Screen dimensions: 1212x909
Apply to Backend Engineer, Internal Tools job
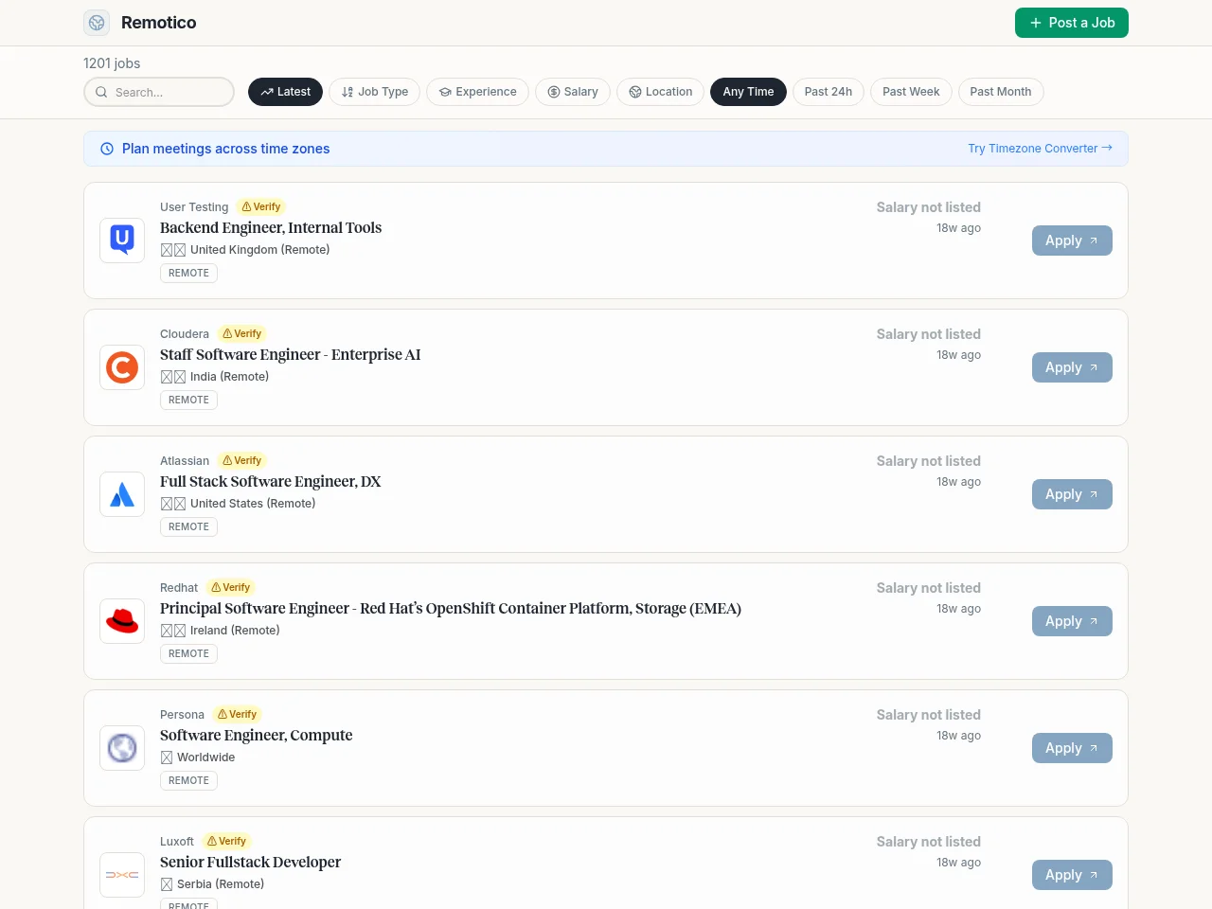tap(1072, 241)
